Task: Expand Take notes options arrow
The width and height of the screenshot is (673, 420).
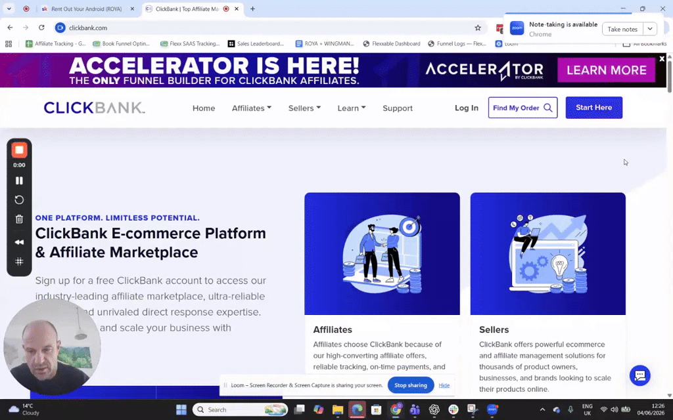Action: click(650, 29)
